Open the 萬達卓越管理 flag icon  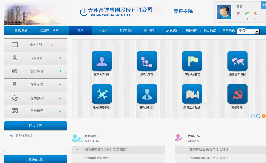pos(192,61)
